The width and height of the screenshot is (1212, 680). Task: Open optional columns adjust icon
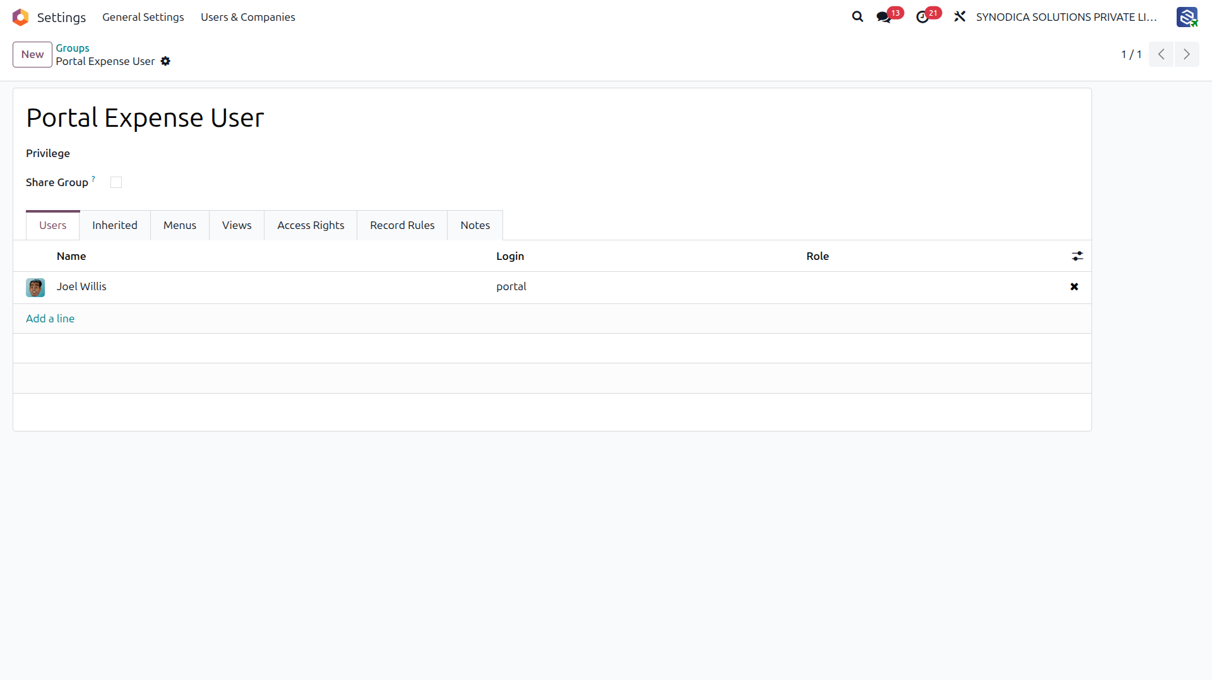click(x=1078, y=256)
